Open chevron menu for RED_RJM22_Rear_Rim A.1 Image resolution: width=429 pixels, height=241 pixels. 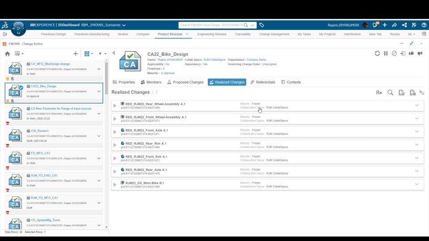pos(416,145)
